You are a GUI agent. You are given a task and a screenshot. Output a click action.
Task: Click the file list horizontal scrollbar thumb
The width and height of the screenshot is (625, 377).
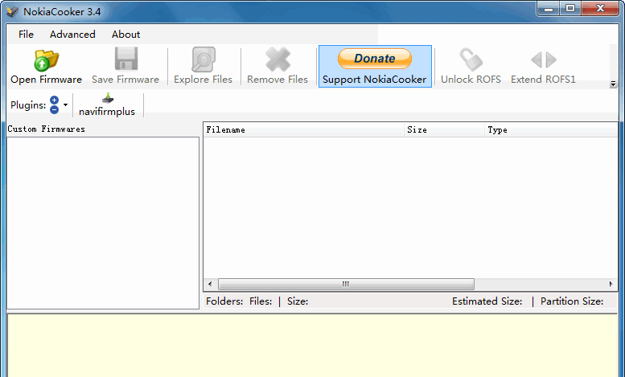347,284
